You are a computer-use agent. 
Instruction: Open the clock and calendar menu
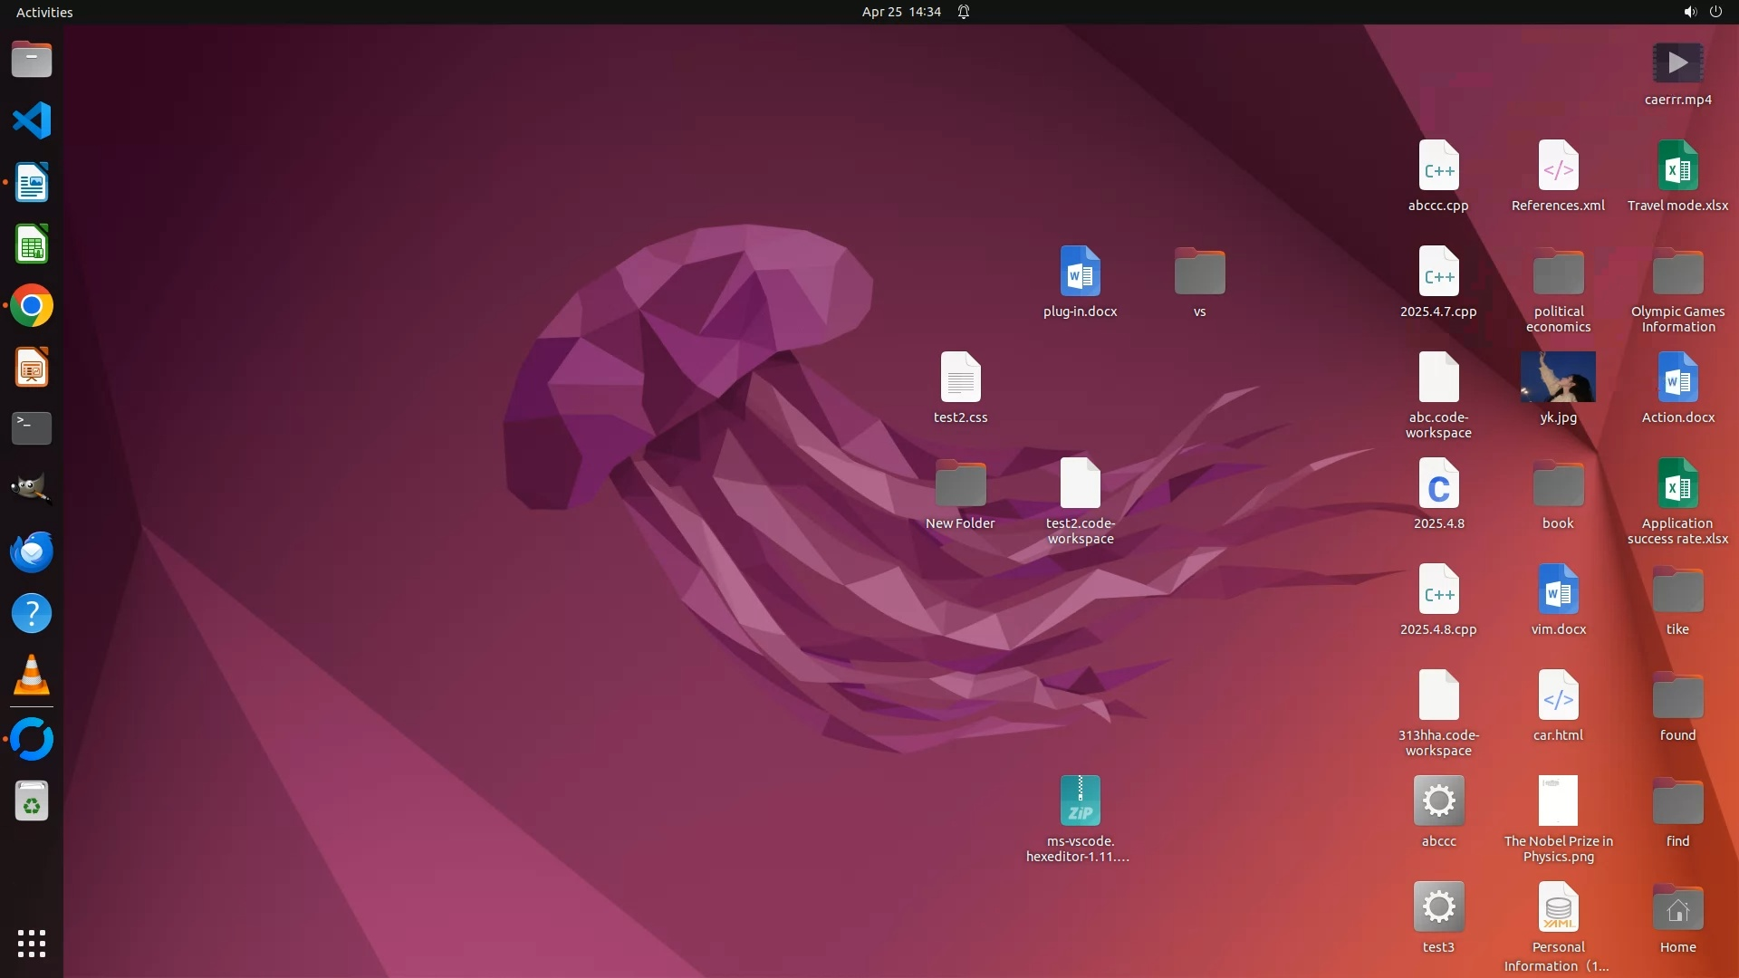(x=900, y=12)
